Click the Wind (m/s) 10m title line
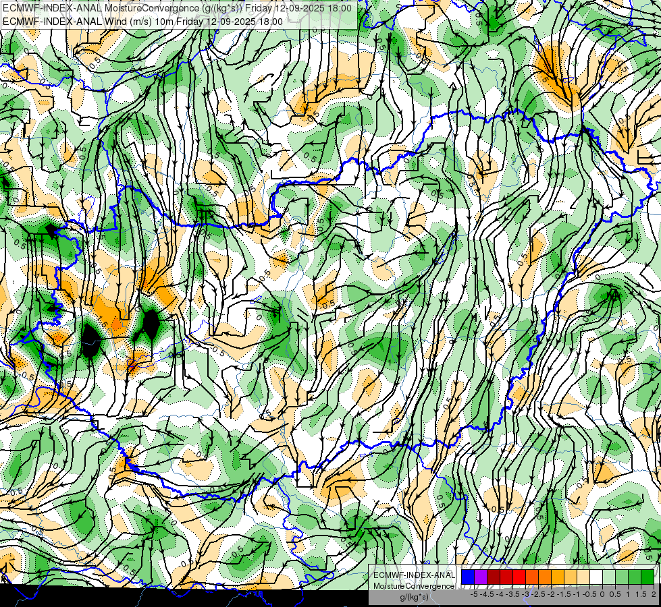 tap(142, 21)
